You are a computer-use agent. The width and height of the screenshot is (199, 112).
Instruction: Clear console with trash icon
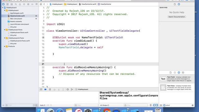click(x=150, y=105)
